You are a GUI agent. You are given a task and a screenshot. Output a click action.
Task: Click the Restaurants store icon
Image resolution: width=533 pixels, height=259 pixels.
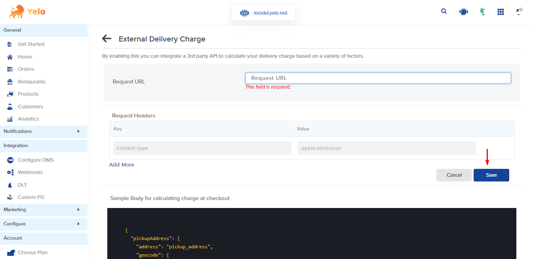10,82
